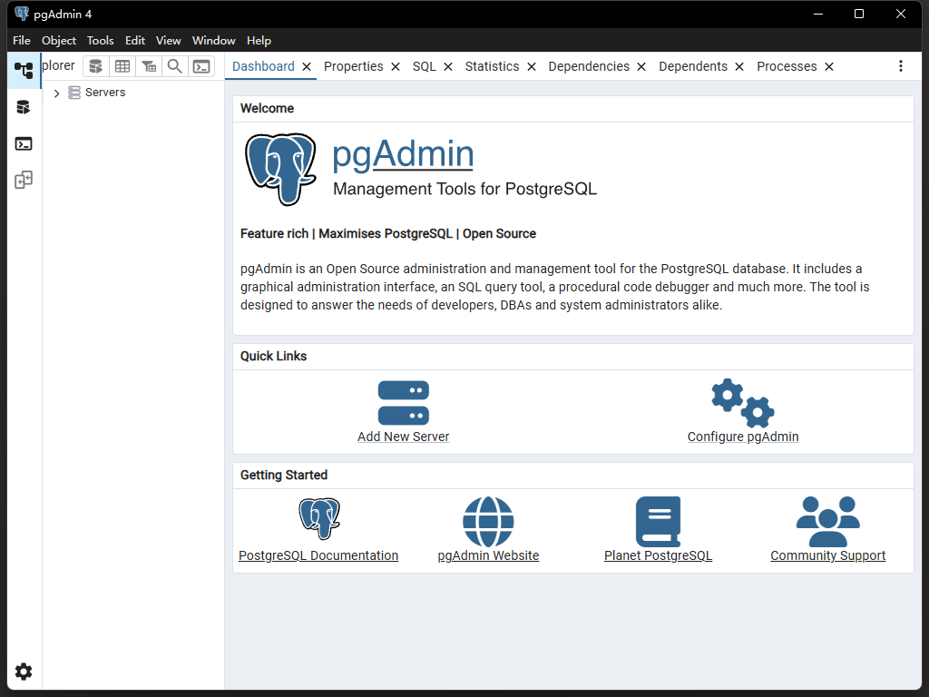
Task: Click the Add New Server link
Action: 404,437
